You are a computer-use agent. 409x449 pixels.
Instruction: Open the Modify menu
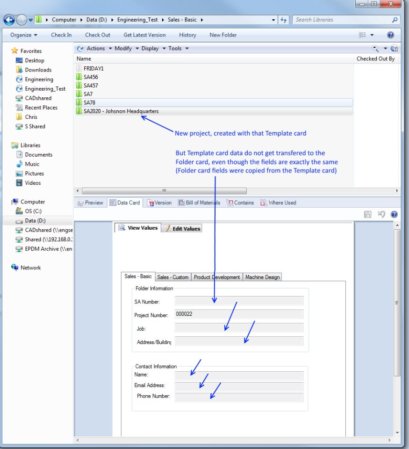(127, 48)
